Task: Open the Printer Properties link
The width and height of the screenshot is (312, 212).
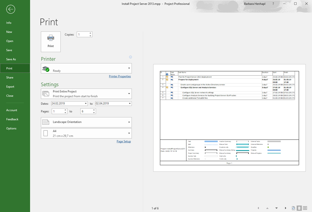Action: (x=120, y=76)
